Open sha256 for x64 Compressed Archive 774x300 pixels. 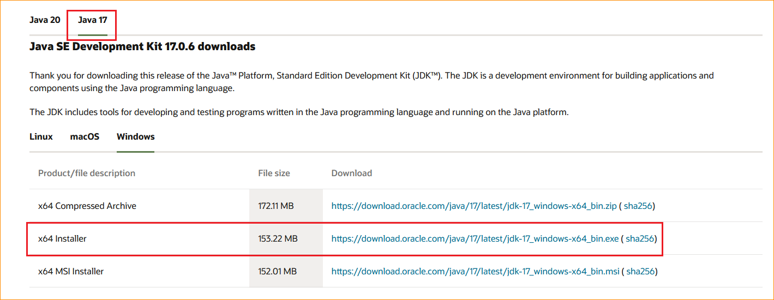[638, 206]
